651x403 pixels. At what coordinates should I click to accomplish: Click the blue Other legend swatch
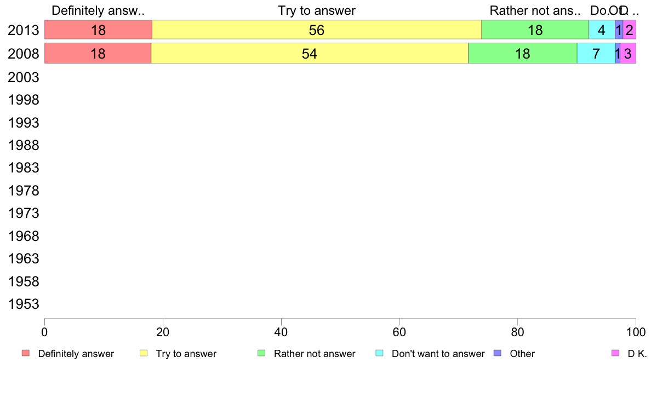(x=498, y=353)
